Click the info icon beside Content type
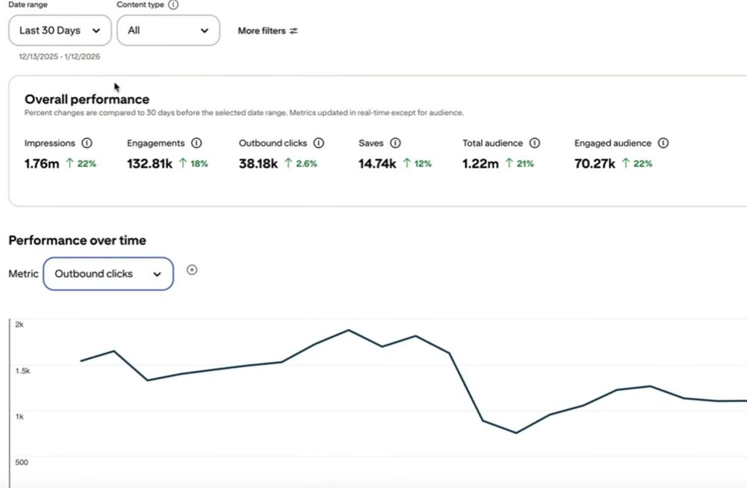747x488 pixels. (x=173, y=4)
